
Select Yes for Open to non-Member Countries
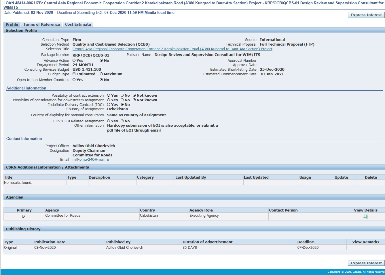tap(74, 80)
